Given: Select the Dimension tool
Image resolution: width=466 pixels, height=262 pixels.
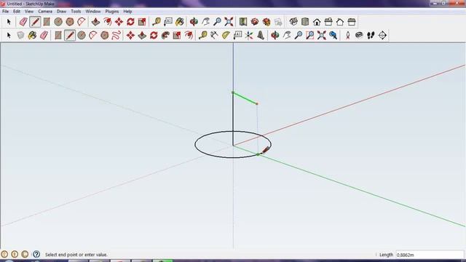Looking at the screenshot, I should point(214,36).
